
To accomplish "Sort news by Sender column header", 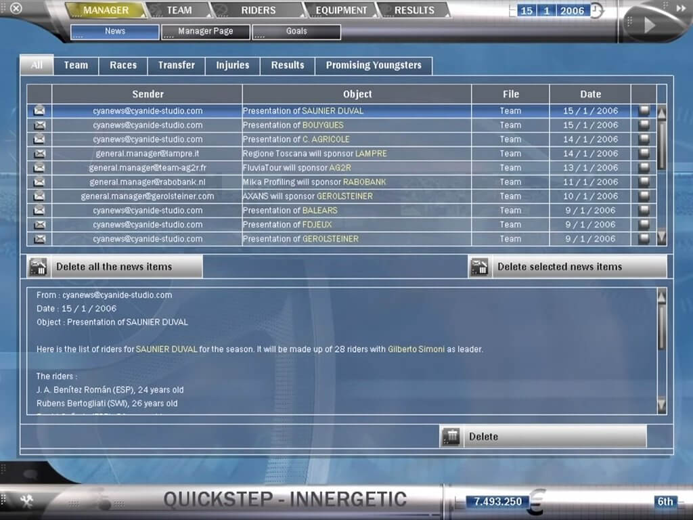I will 147,94.
